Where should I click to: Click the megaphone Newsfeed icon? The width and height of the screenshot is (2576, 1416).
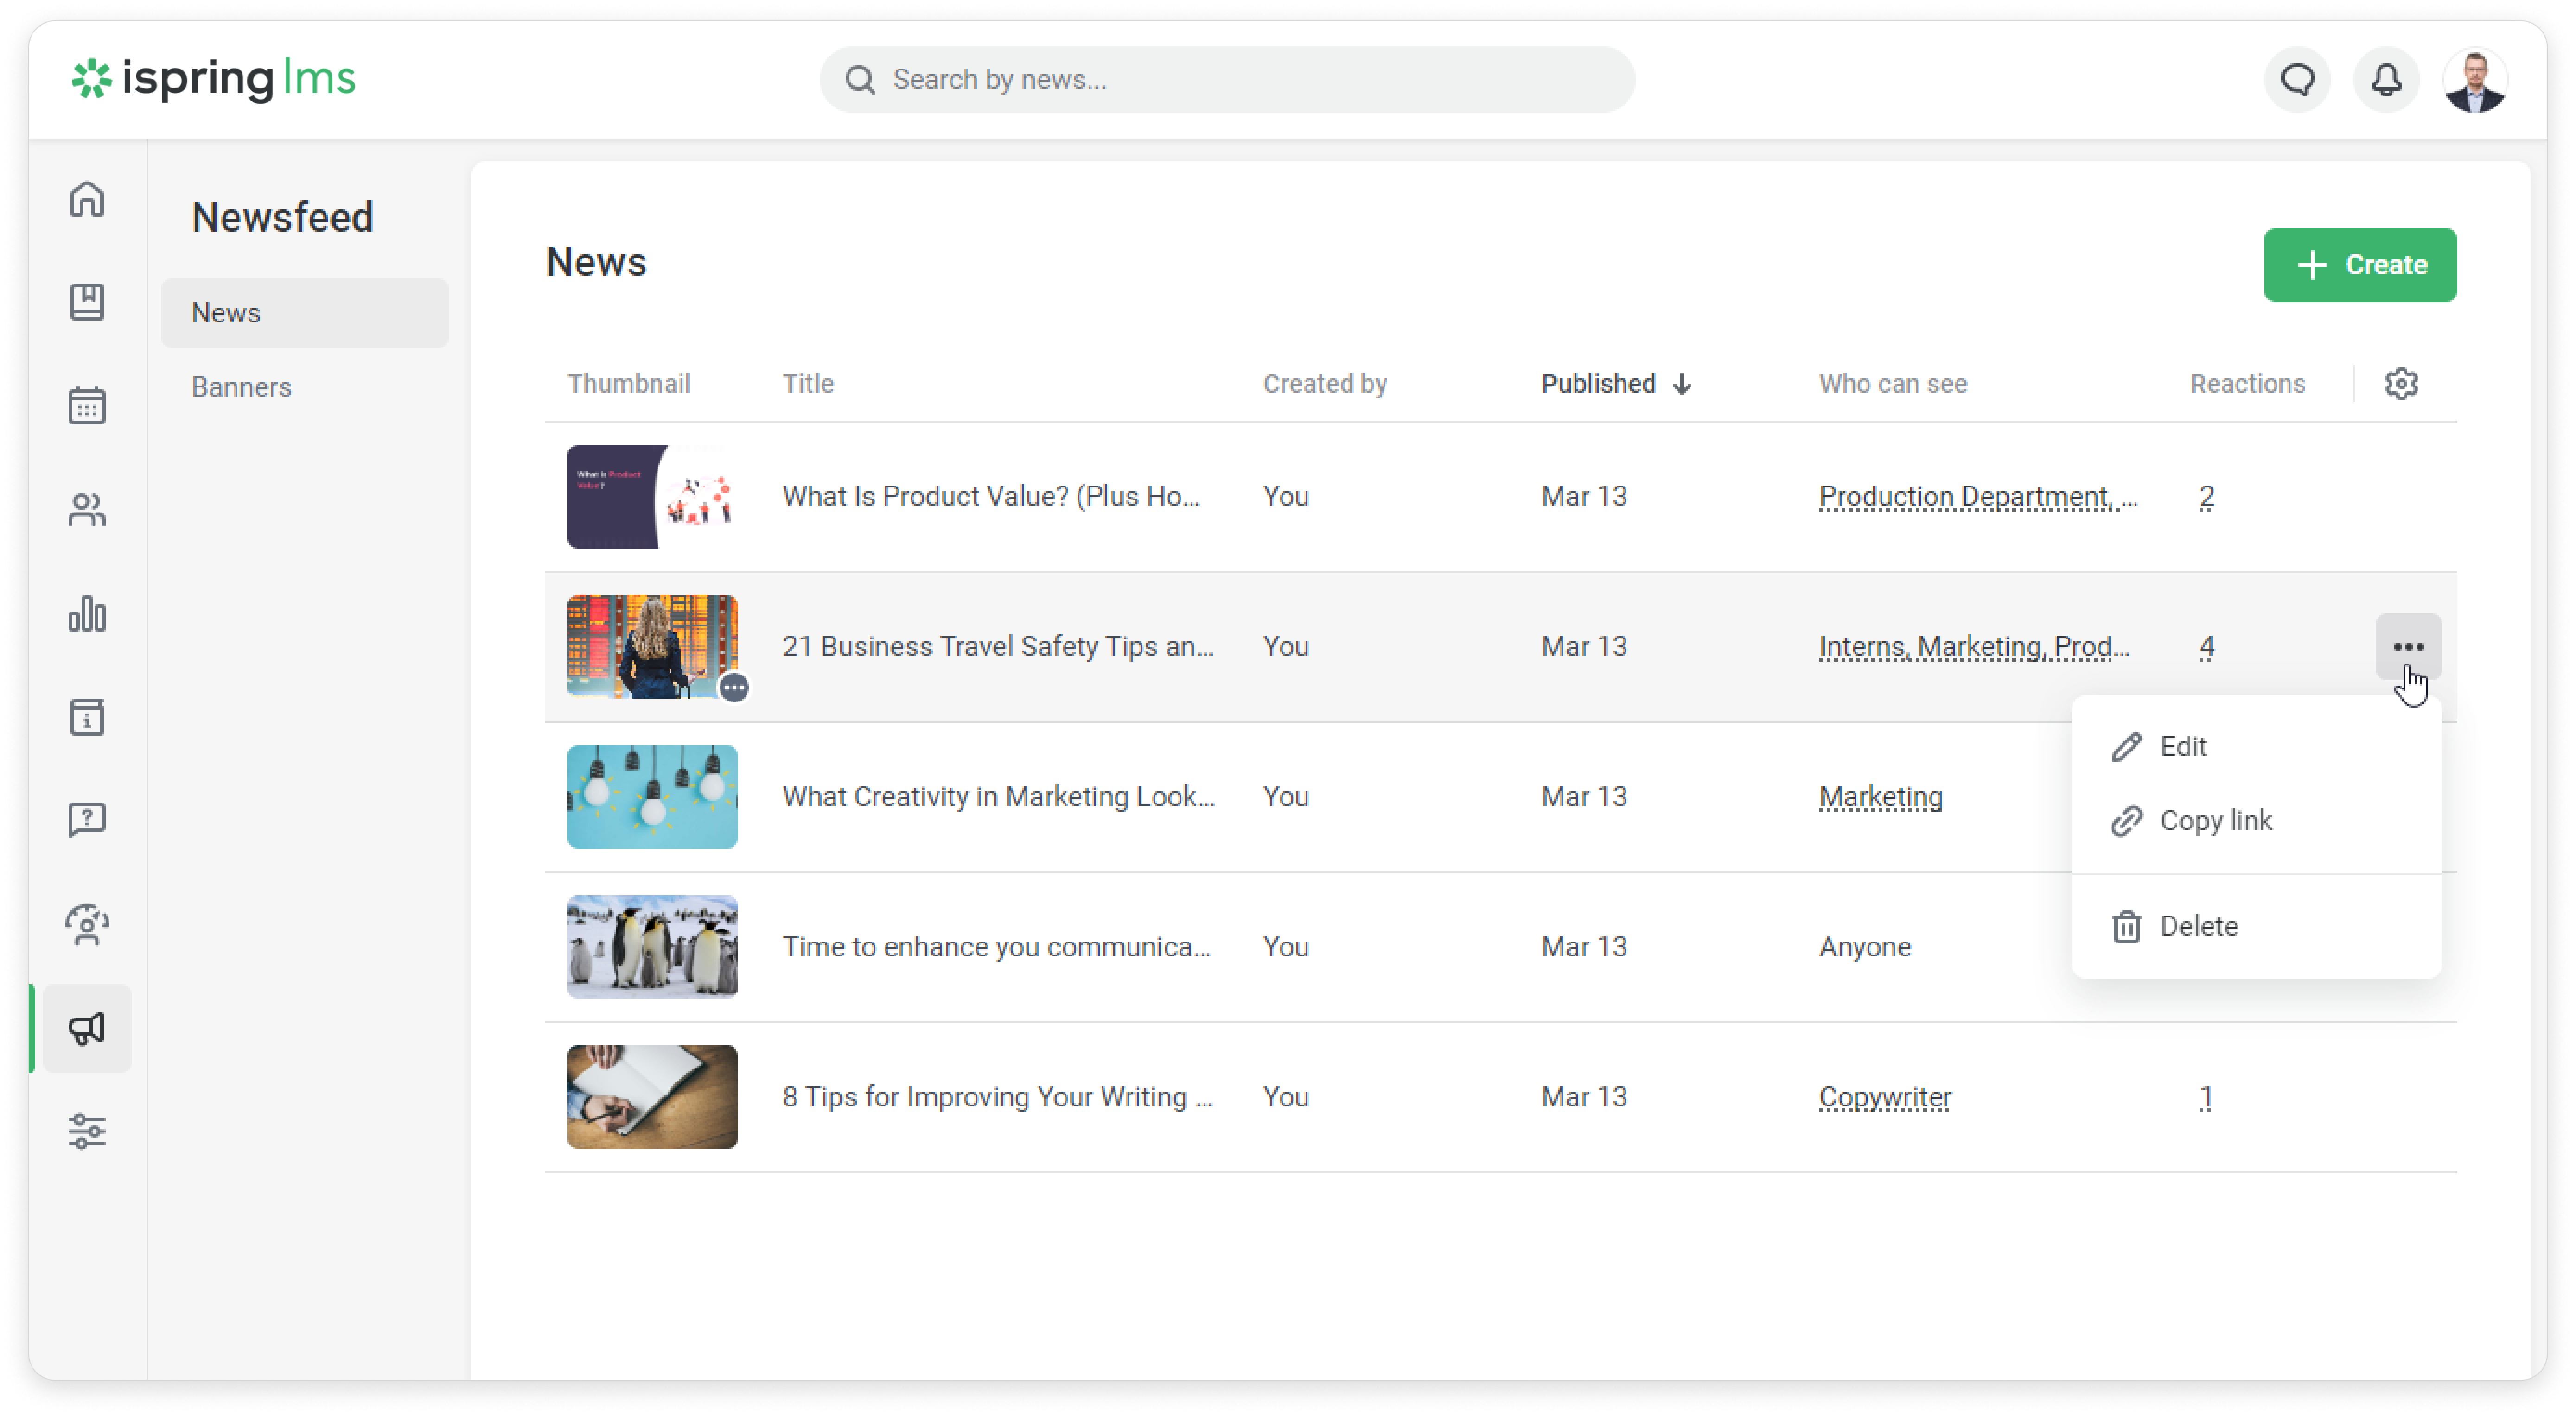click(87, 1028)
